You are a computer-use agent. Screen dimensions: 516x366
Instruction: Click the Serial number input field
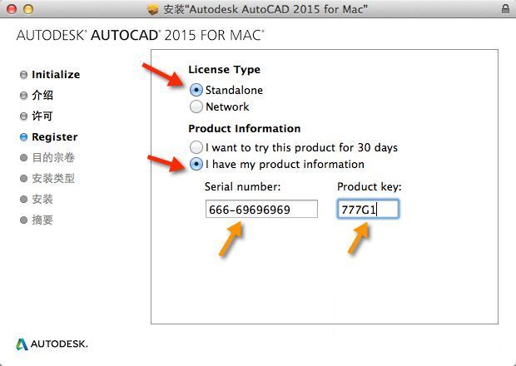click(261, 209)
